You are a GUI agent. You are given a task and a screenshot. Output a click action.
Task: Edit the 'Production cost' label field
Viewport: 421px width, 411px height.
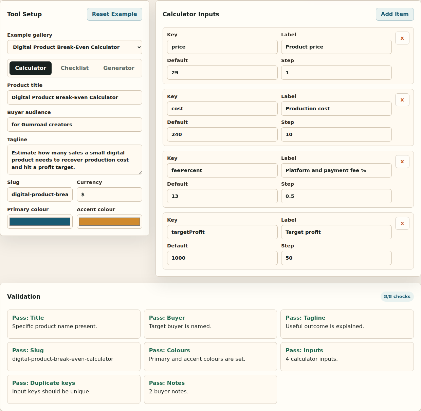tap(336, 109)
